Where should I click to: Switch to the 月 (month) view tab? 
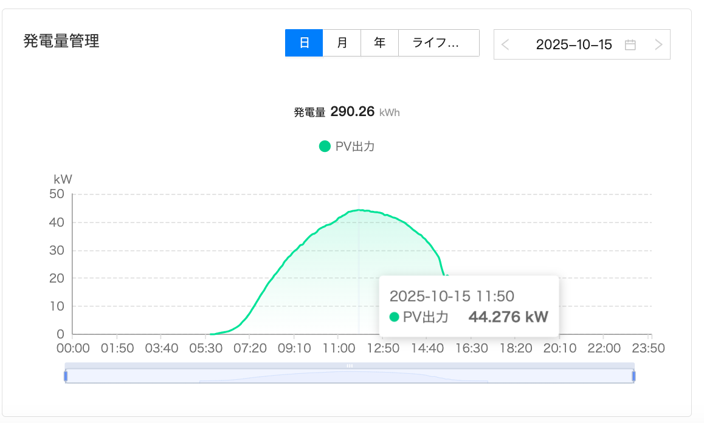coord(342,43)
